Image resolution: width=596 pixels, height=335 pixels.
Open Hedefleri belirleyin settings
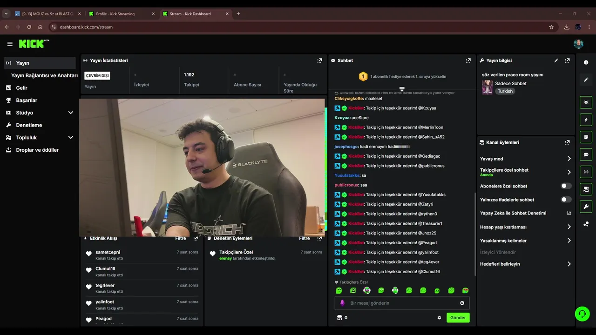[525, 264]
